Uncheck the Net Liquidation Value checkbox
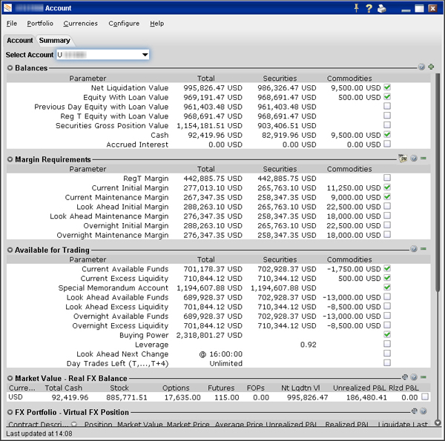 387,87
